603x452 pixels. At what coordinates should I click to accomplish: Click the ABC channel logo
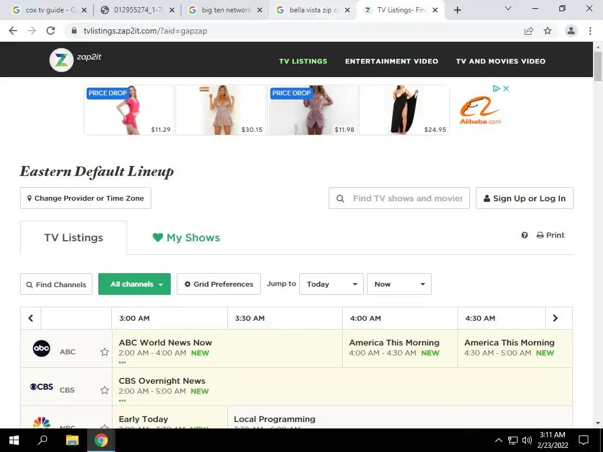42,348
